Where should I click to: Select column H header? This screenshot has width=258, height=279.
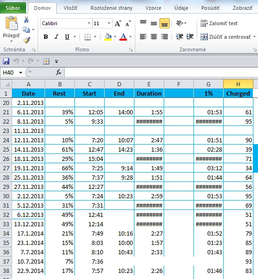tap(238, 84)
